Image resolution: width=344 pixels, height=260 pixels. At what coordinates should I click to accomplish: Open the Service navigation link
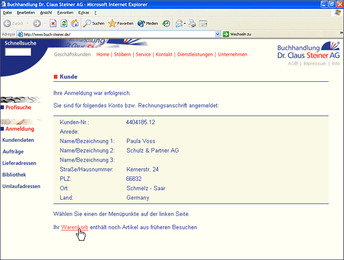pyautogui.click(x=143, y=54)
